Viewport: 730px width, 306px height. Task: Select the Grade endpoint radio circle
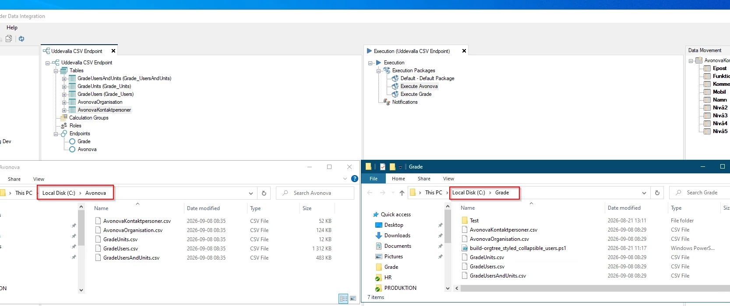[x=72, y=141]
